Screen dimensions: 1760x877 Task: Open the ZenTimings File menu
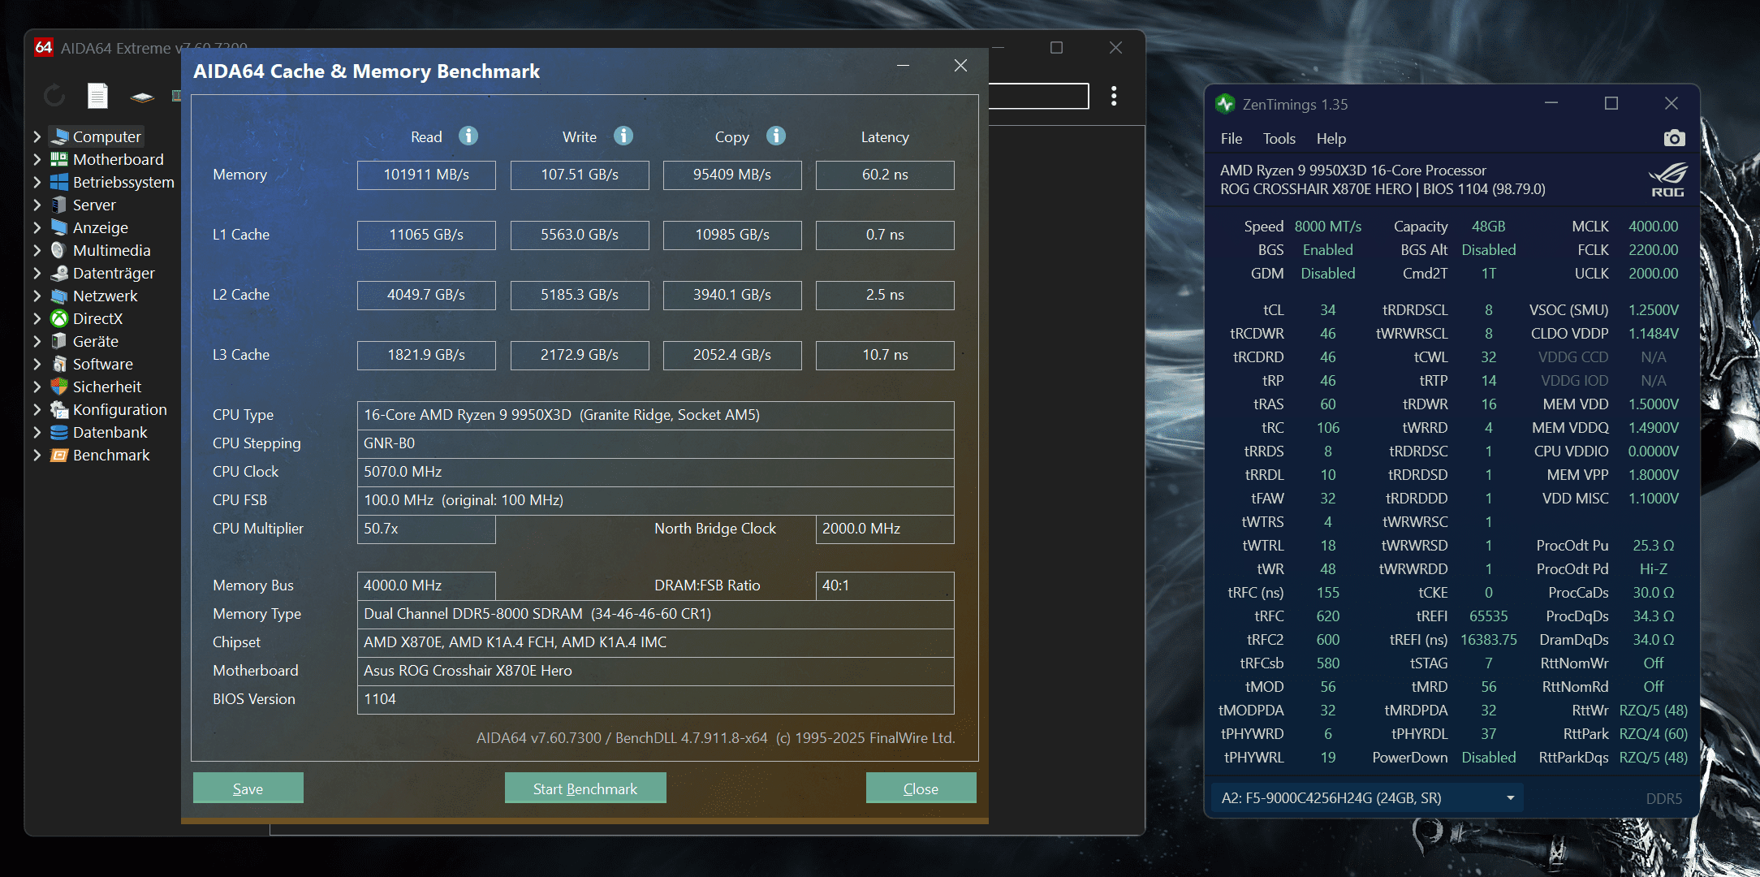click(1231, 139)
